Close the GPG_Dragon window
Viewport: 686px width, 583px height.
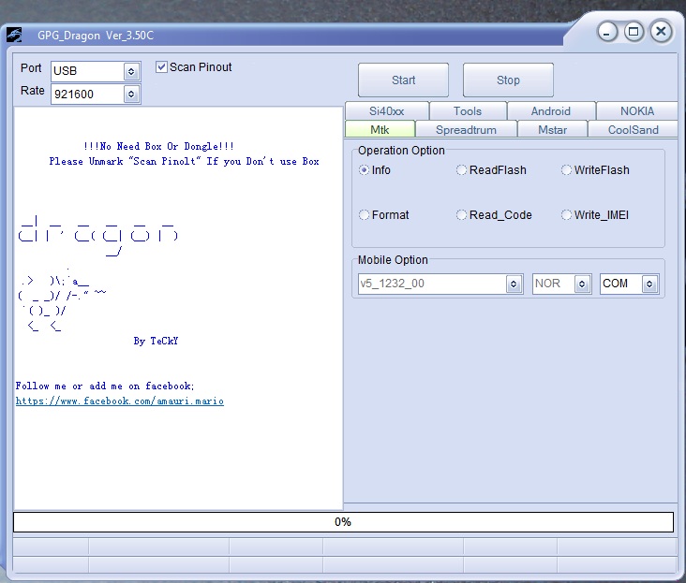pyautogui.click(x=661, y=32)
